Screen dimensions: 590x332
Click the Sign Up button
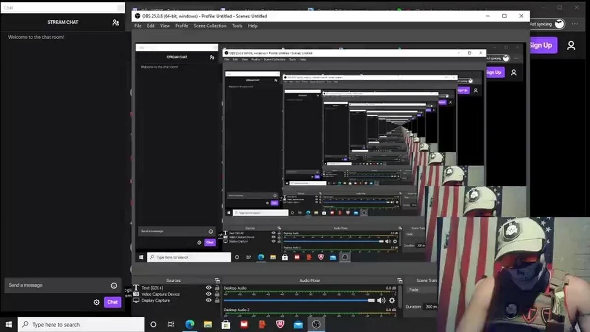(x=541, y=45)
